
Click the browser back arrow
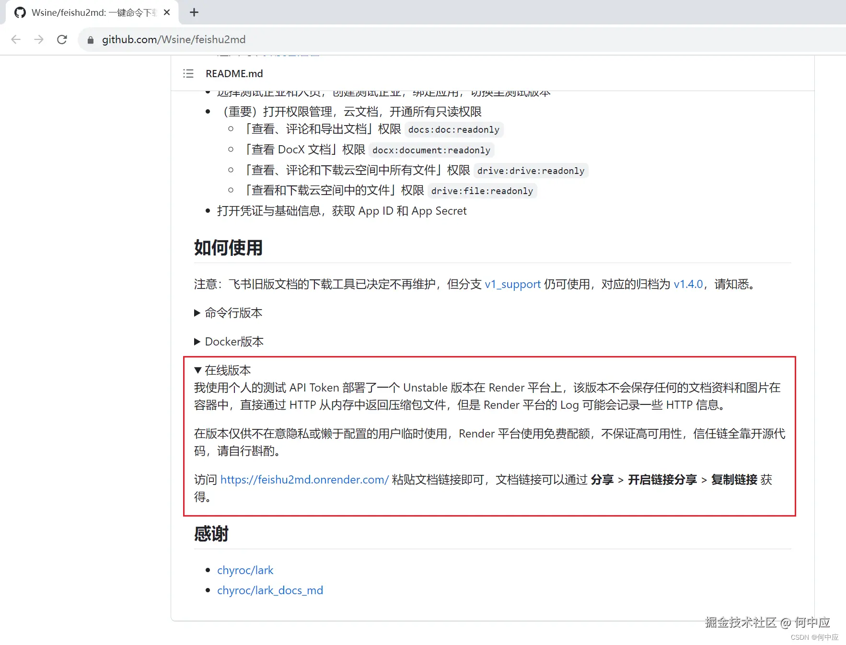coord(15,39)
